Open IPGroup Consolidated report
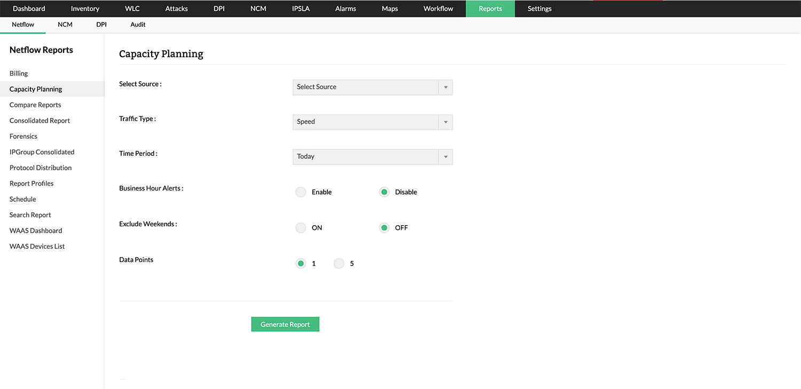Image resolution: width=801 pixels, height=389 pixels. (42, 152)
